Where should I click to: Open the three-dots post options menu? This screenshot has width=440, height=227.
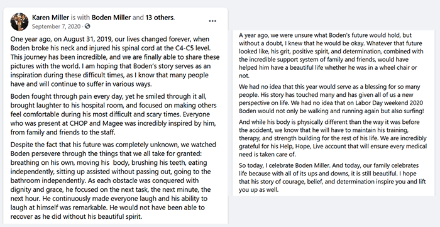pyautogui.click(x=212, y=21)
